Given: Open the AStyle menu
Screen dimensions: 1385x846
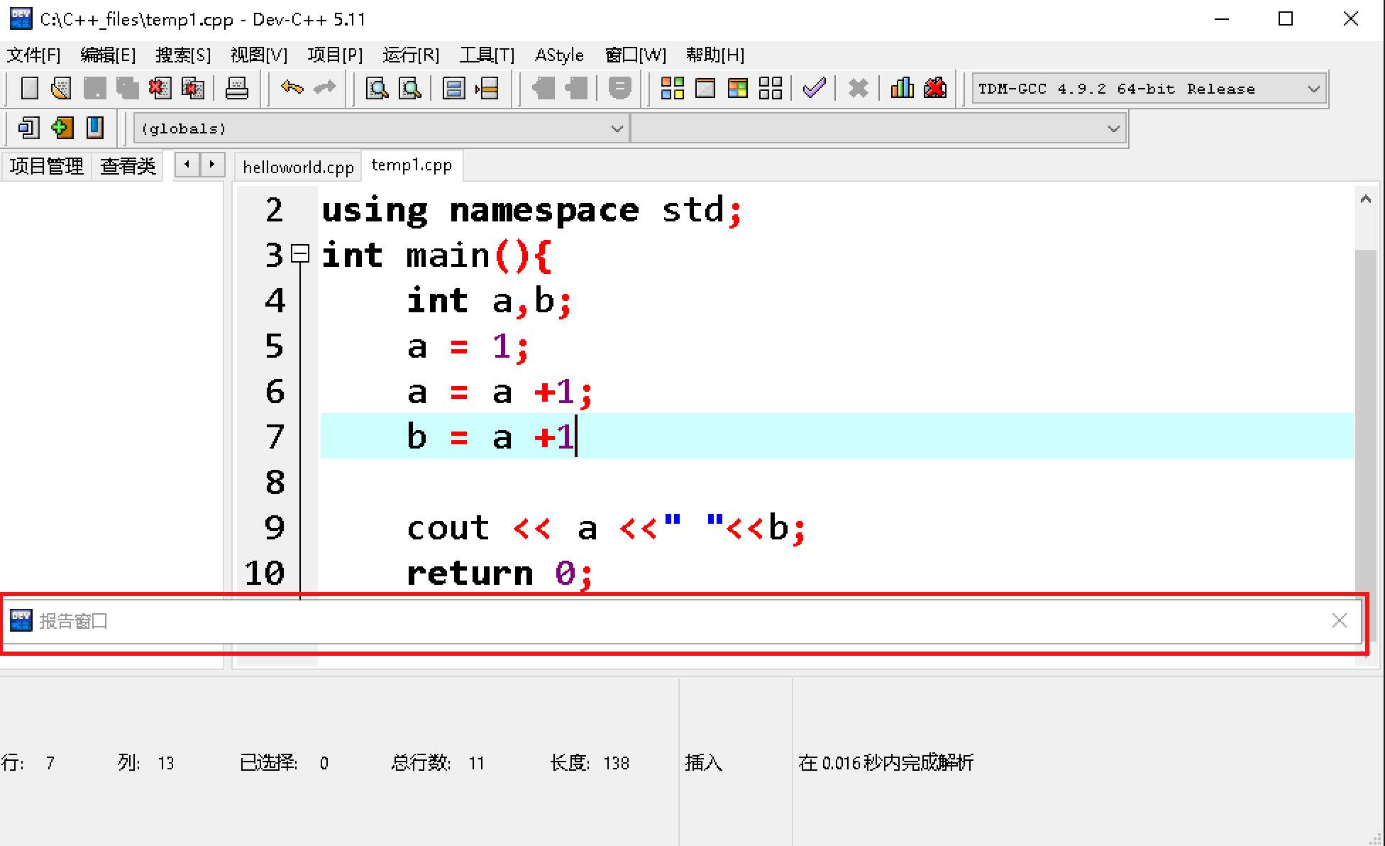Looking at the screenshot, I should pos(559,55).
